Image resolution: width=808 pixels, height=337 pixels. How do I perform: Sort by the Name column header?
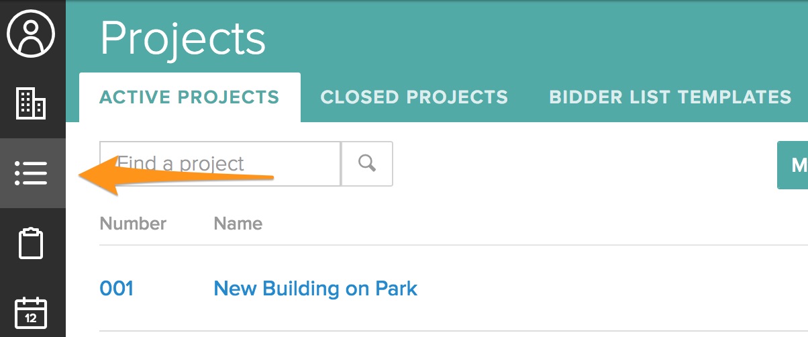point(238,224)
